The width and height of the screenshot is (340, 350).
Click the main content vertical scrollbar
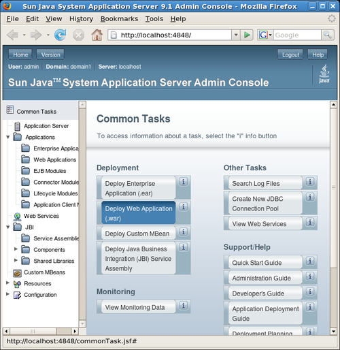point(333,188)
